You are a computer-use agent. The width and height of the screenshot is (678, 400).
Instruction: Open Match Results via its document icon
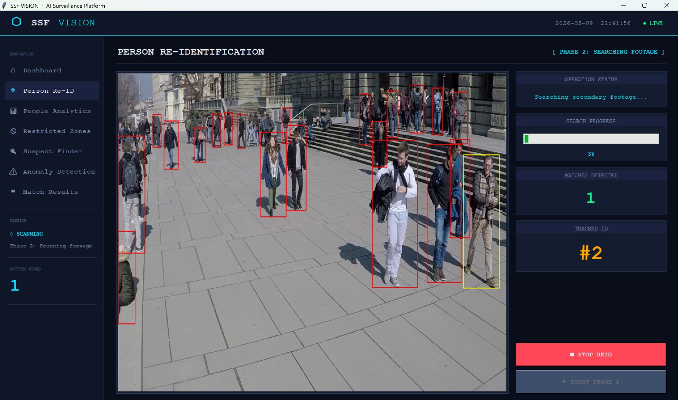coord(14,191)
